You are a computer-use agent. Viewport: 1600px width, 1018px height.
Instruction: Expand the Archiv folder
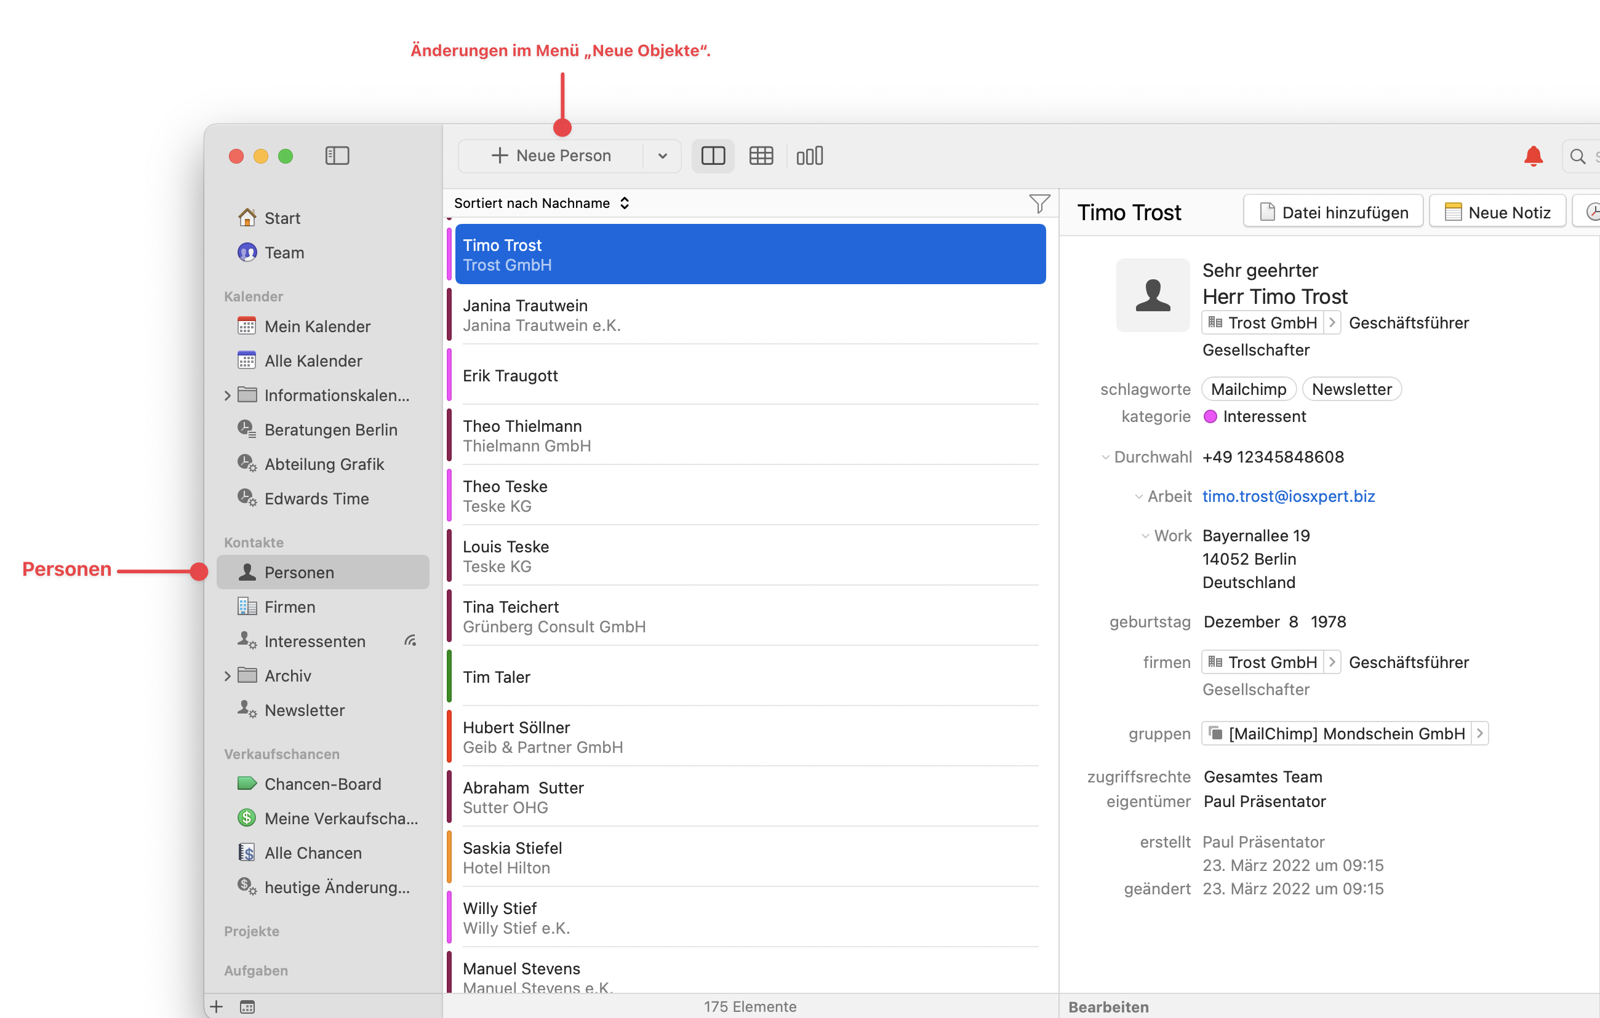(x=227, y=676)
